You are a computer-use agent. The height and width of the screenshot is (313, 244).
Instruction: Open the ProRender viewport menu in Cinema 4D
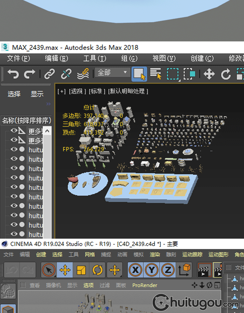[145, 285]
